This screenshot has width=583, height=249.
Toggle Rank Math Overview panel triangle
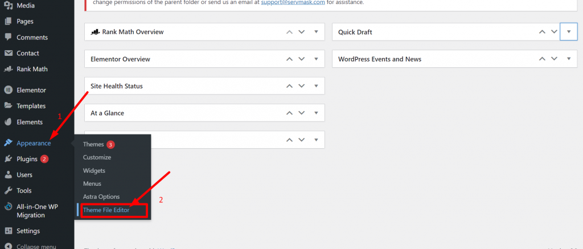(x=316, y=32)
